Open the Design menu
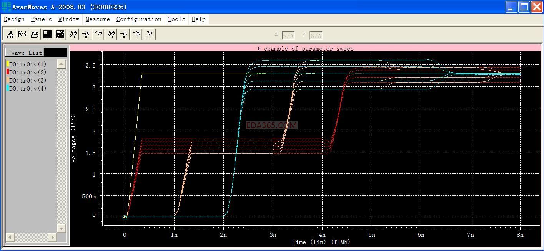Image resolution: width=544 pixels, height=251 pixels. pyautogui.click(x=14, y=19)
